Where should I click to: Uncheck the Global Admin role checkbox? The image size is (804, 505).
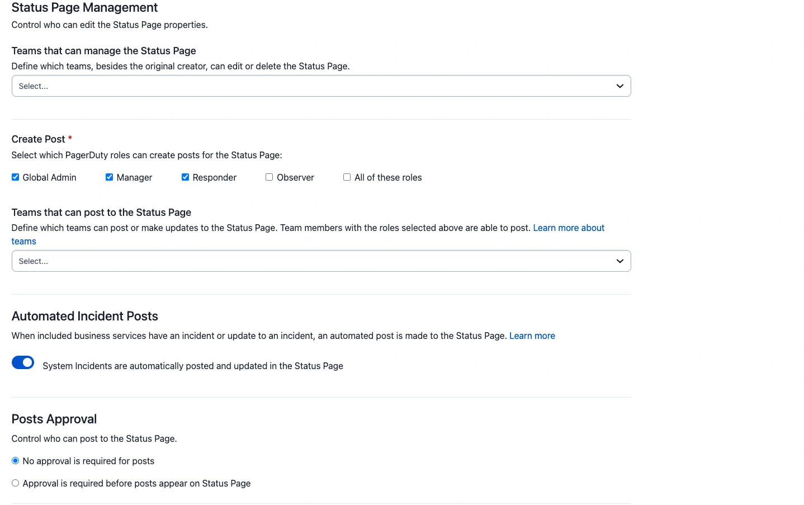pos(16,177)
